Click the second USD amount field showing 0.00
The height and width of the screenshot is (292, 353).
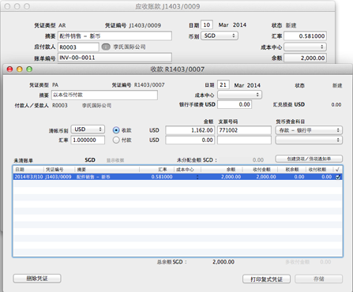[x=190, y=140]
